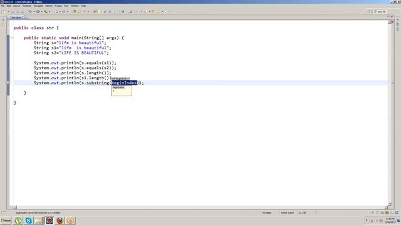The width and height of the screenshot is (401, 225).
Task: Click the New Java Class toolbar icon
Action: 64,11
